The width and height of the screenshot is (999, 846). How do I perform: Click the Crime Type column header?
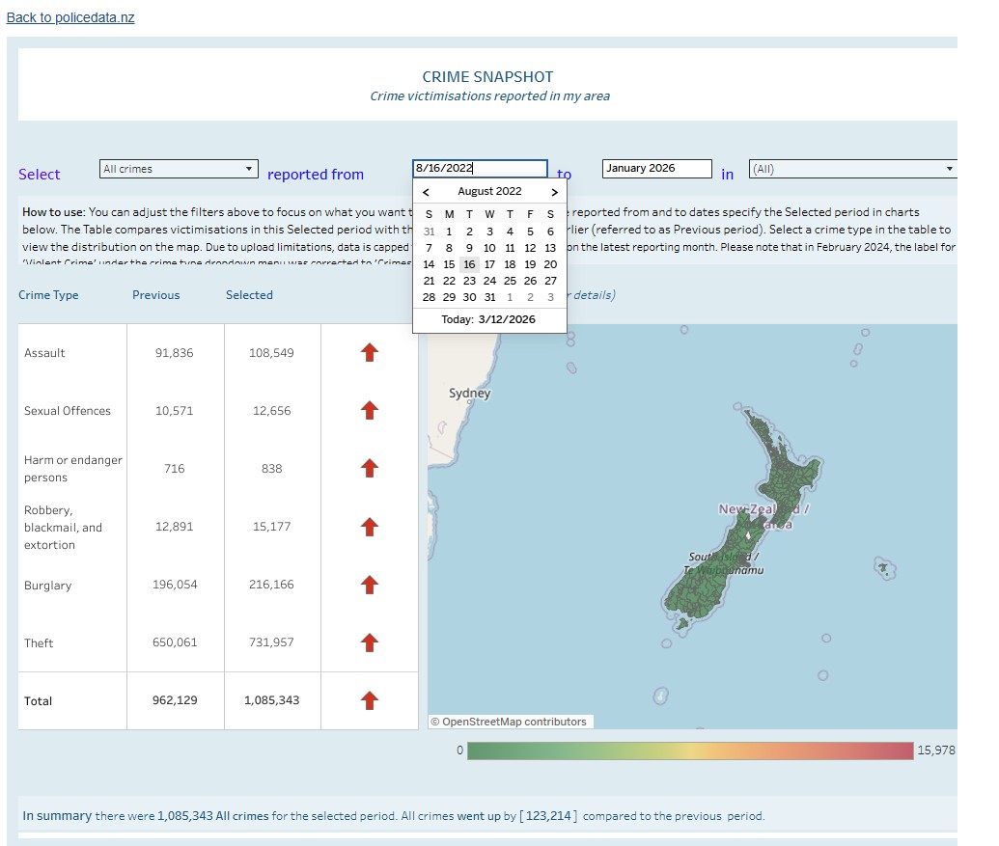(48, 295)
